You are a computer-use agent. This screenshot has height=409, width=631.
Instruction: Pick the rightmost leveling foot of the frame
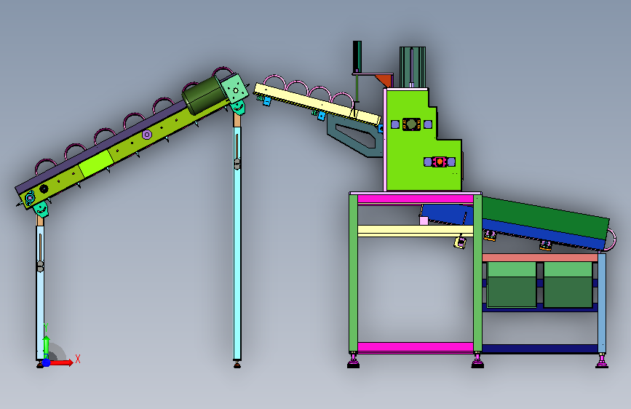tap(602, 361)
